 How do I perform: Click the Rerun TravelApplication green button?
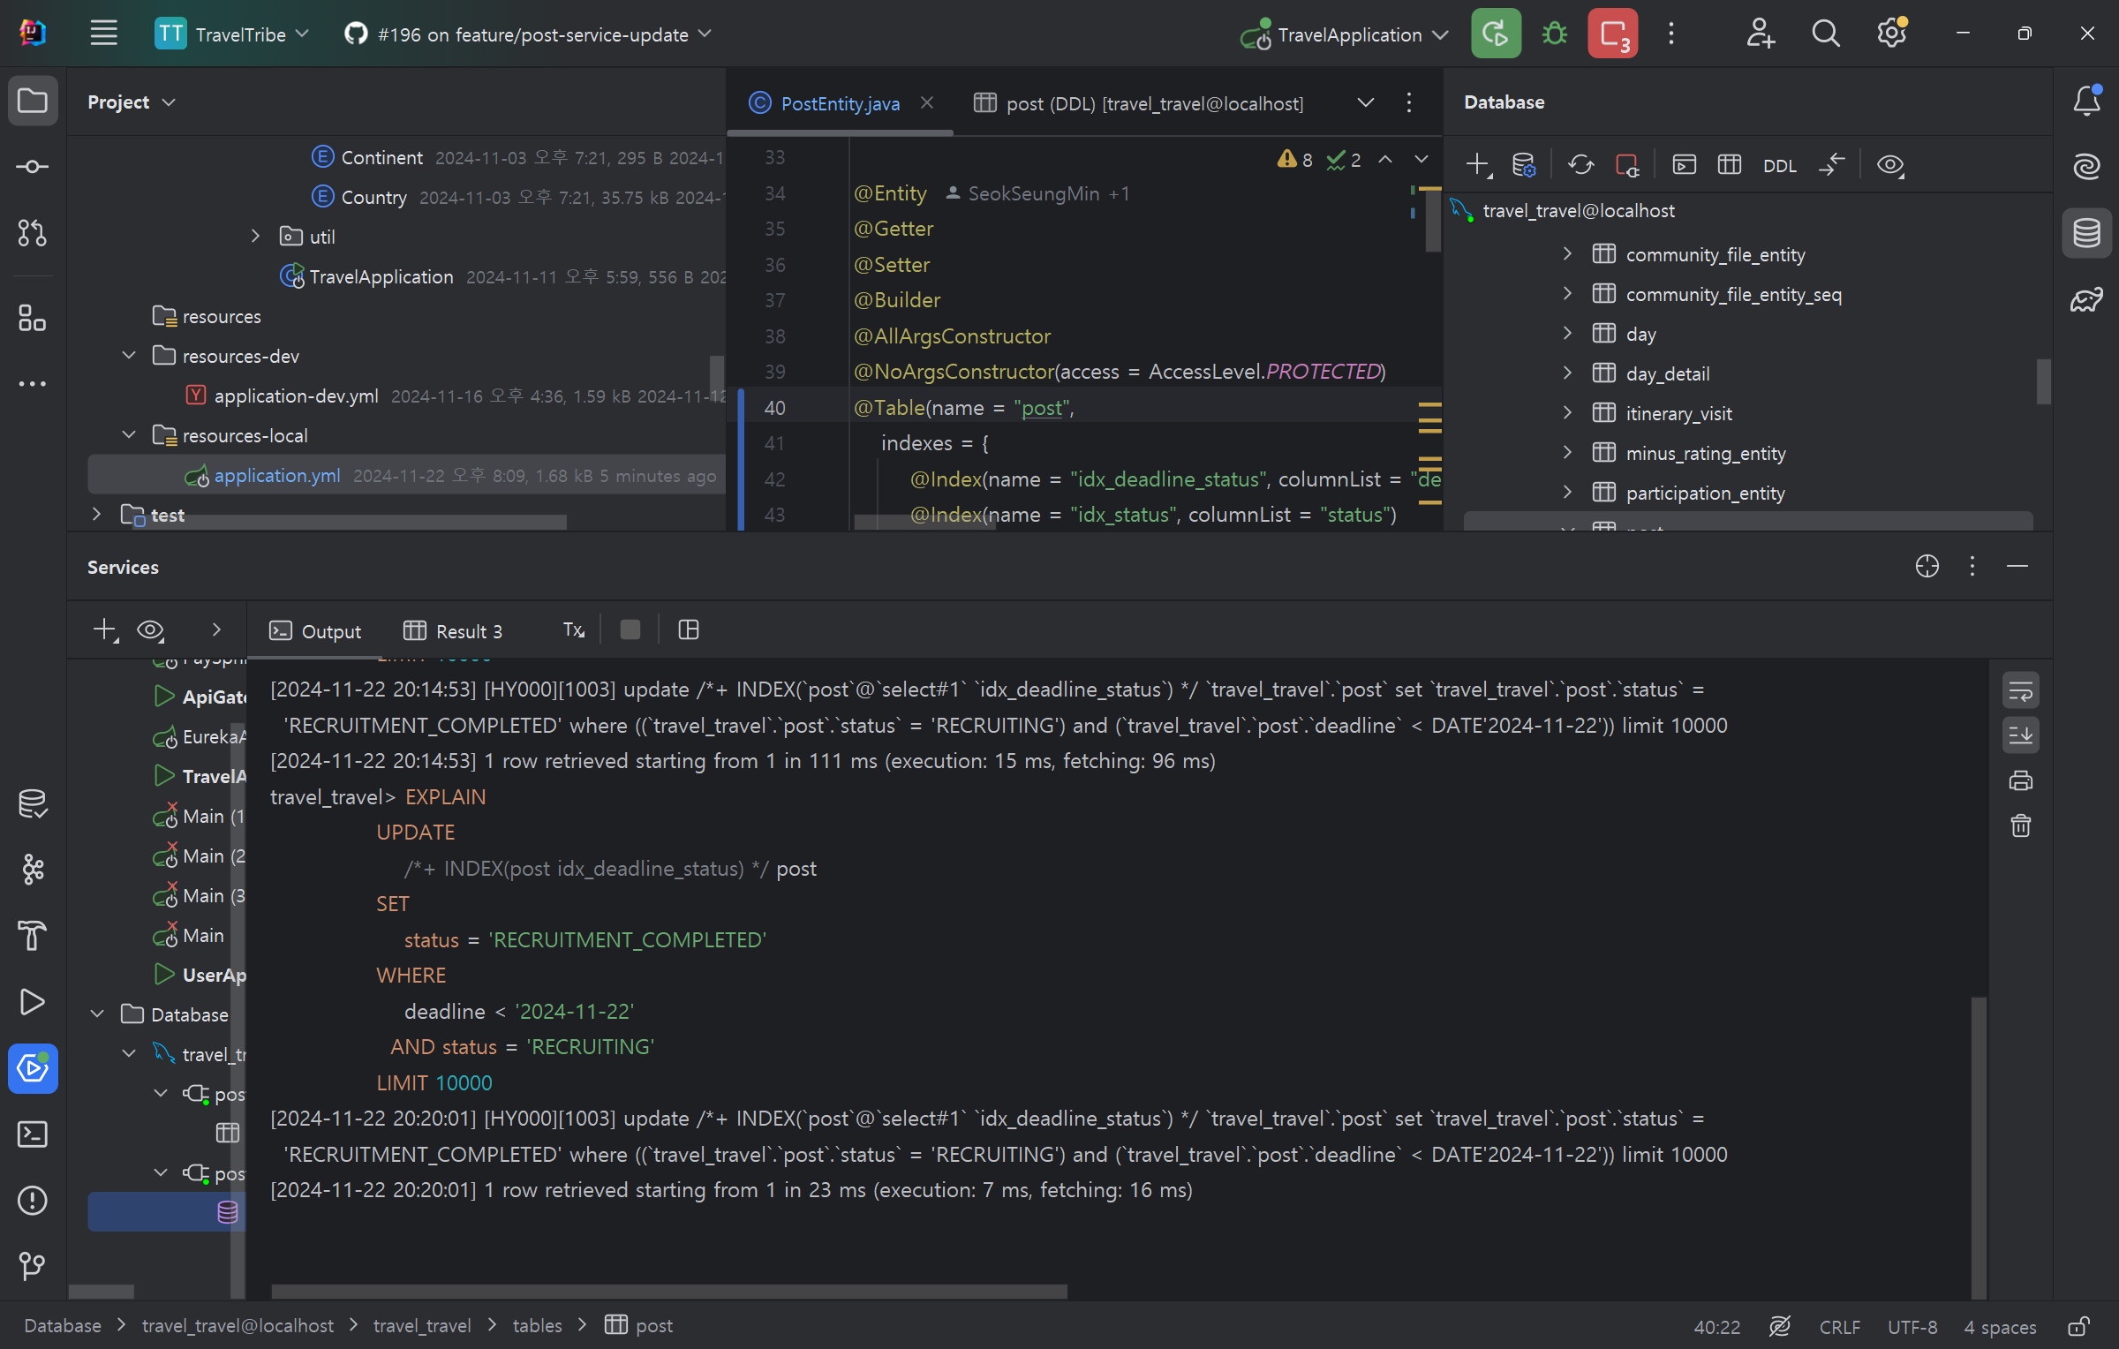click(1496, 34)
